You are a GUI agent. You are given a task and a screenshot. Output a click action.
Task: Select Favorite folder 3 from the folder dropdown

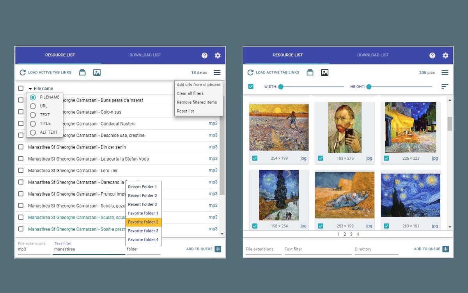coord(144,230)
